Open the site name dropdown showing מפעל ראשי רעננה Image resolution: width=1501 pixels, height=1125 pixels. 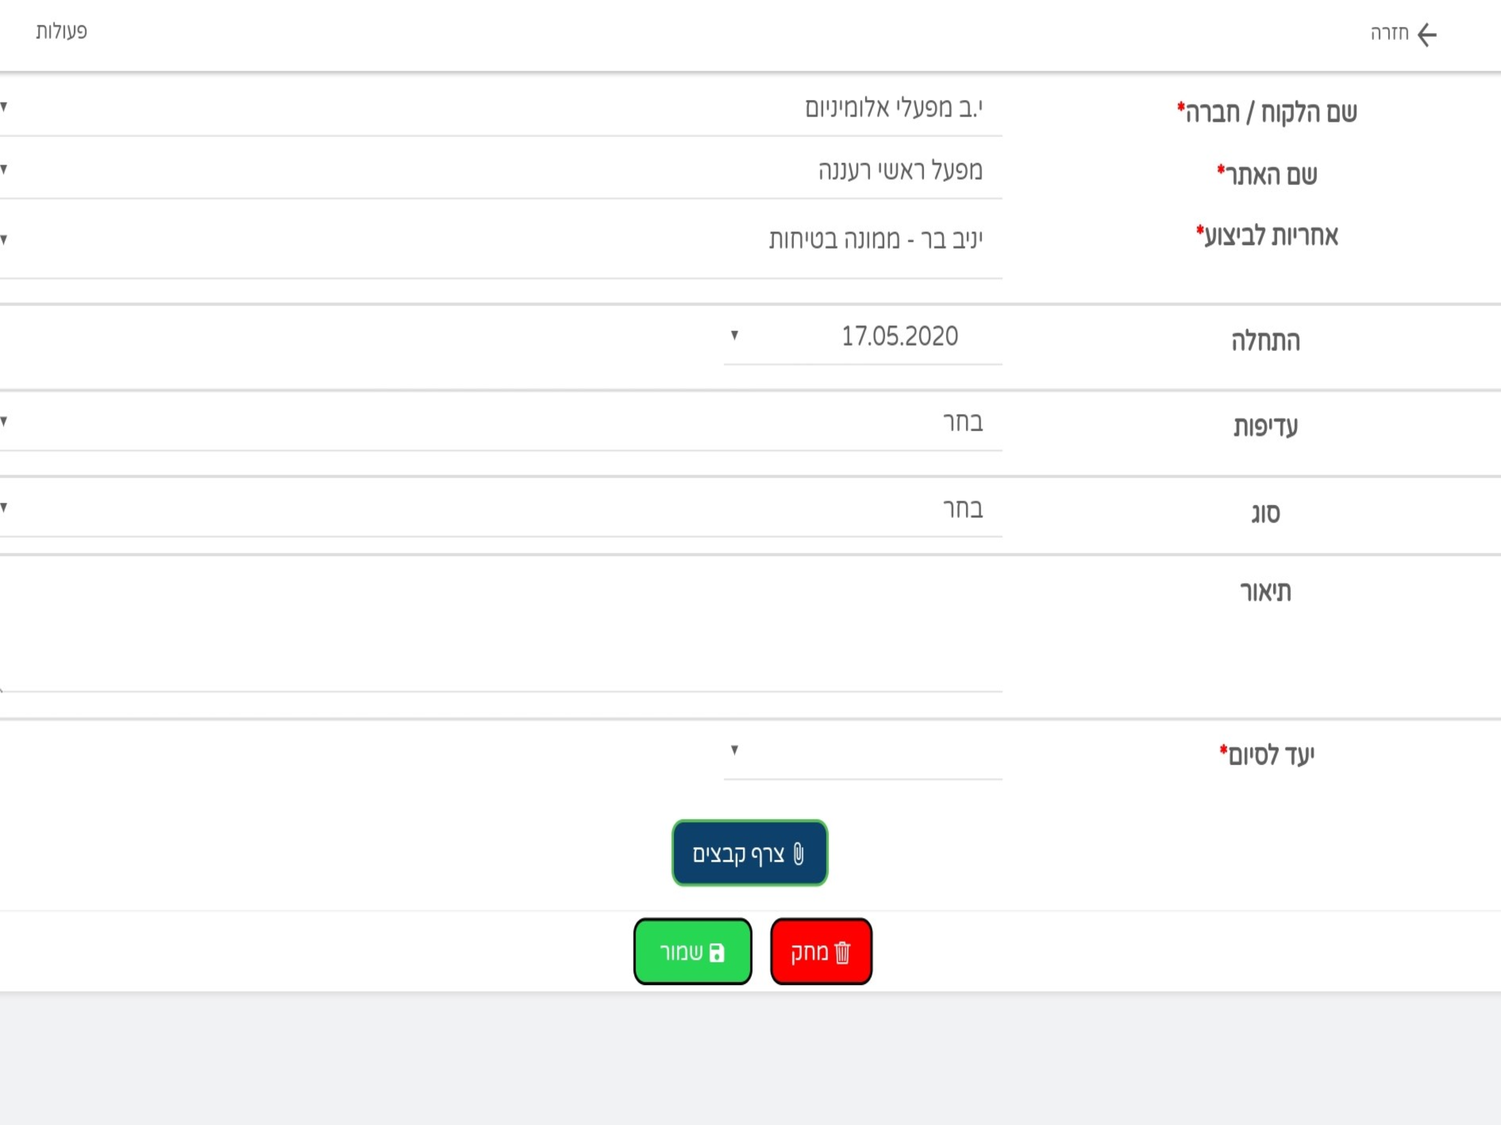click(501, 170)
